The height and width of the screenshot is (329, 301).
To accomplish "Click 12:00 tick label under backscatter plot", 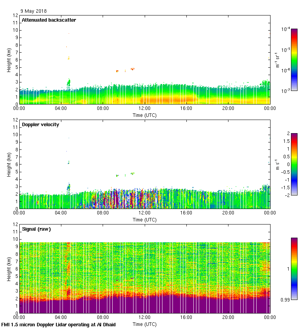I will tap(145, 108).
